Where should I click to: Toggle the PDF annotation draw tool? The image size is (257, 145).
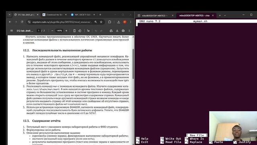pos(88,31)
